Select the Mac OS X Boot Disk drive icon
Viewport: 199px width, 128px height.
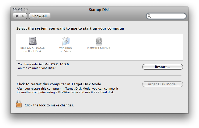point(33,41)
